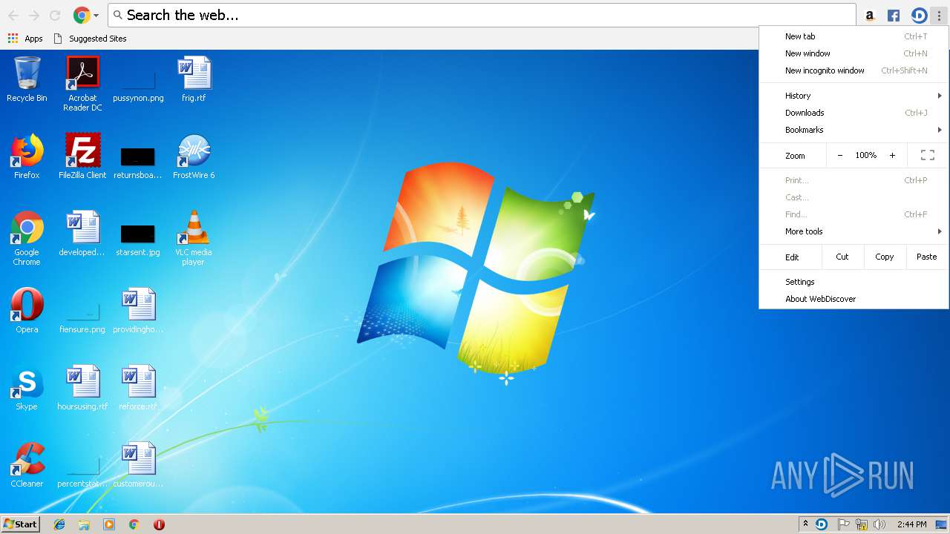Open VLC media player shortcut
The image size is (950, 534).
pyautogui.click(x=194, y=239)
